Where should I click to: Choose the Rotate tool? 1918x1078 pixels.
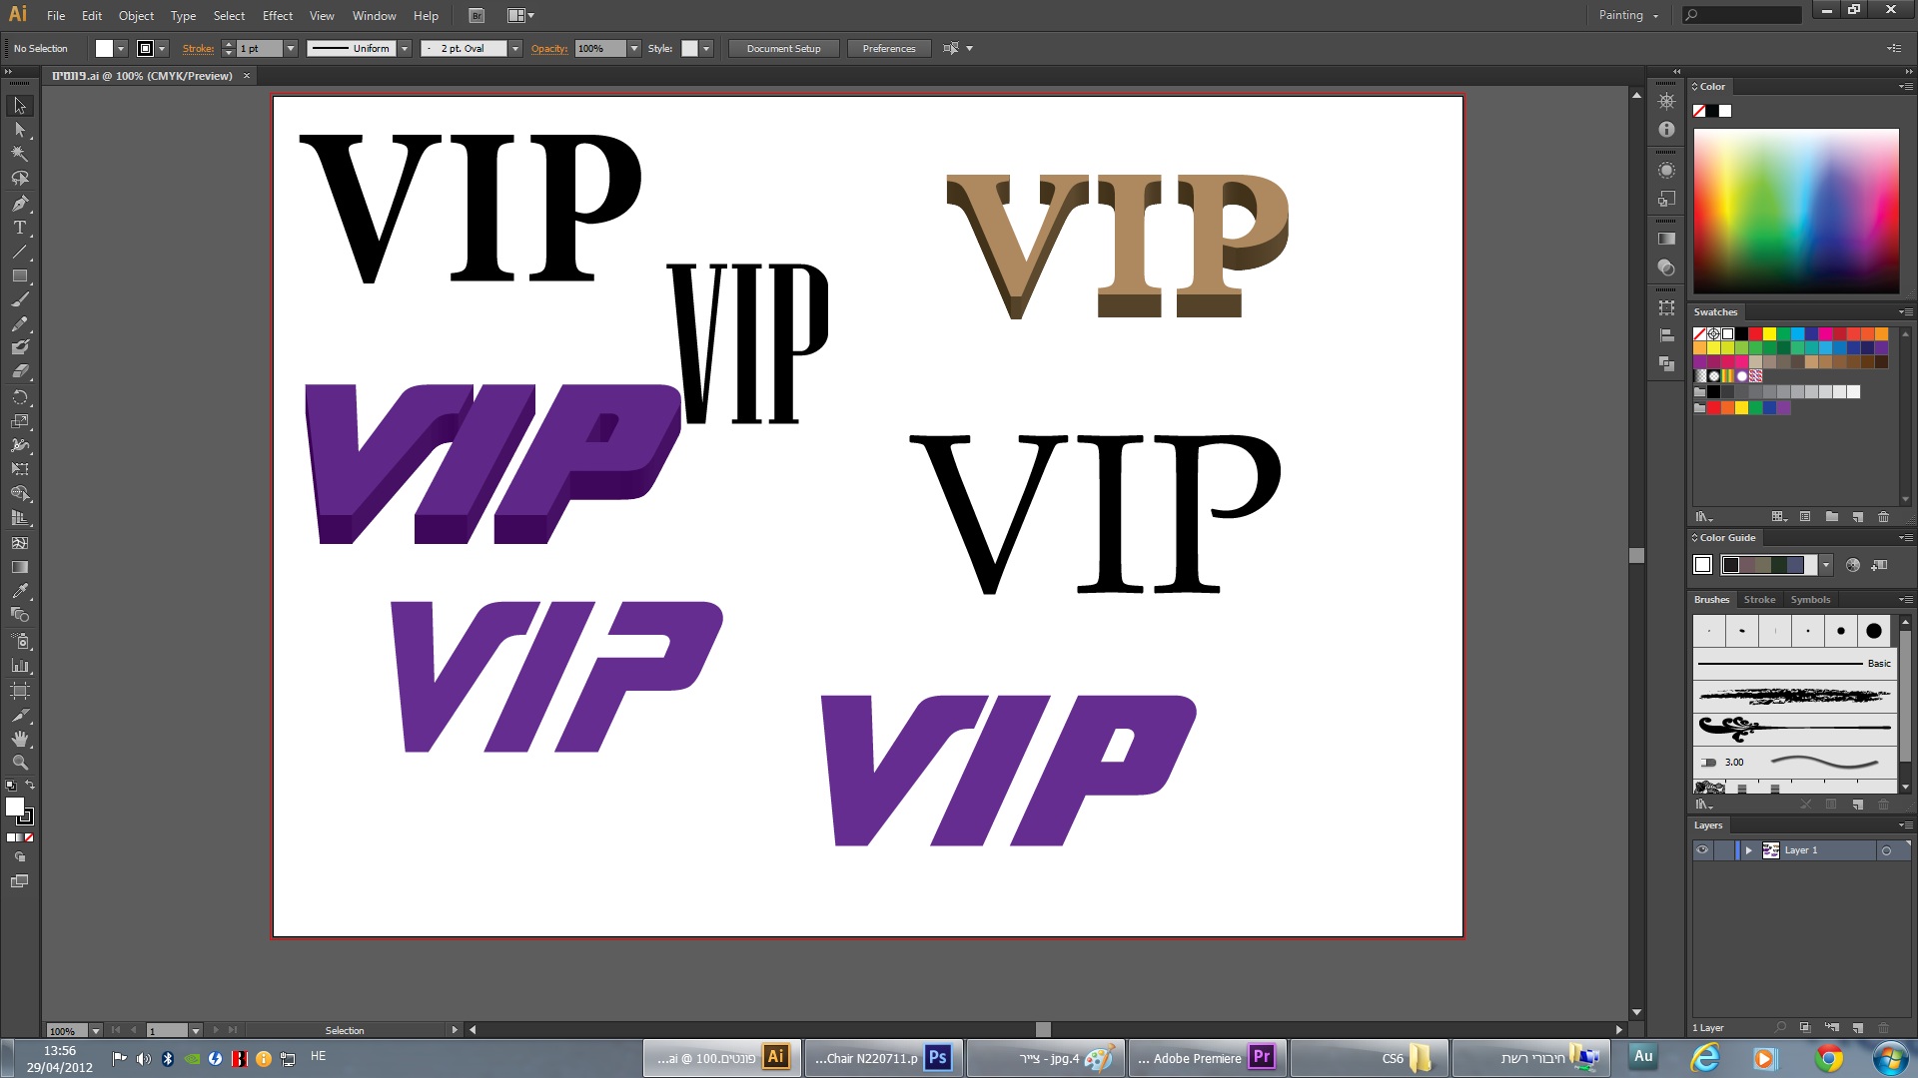19,397
